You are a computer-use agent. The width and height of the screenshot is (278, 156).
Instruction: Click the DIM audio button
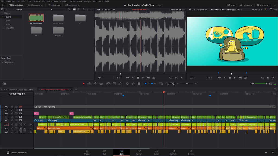click(x=270, y=84)
